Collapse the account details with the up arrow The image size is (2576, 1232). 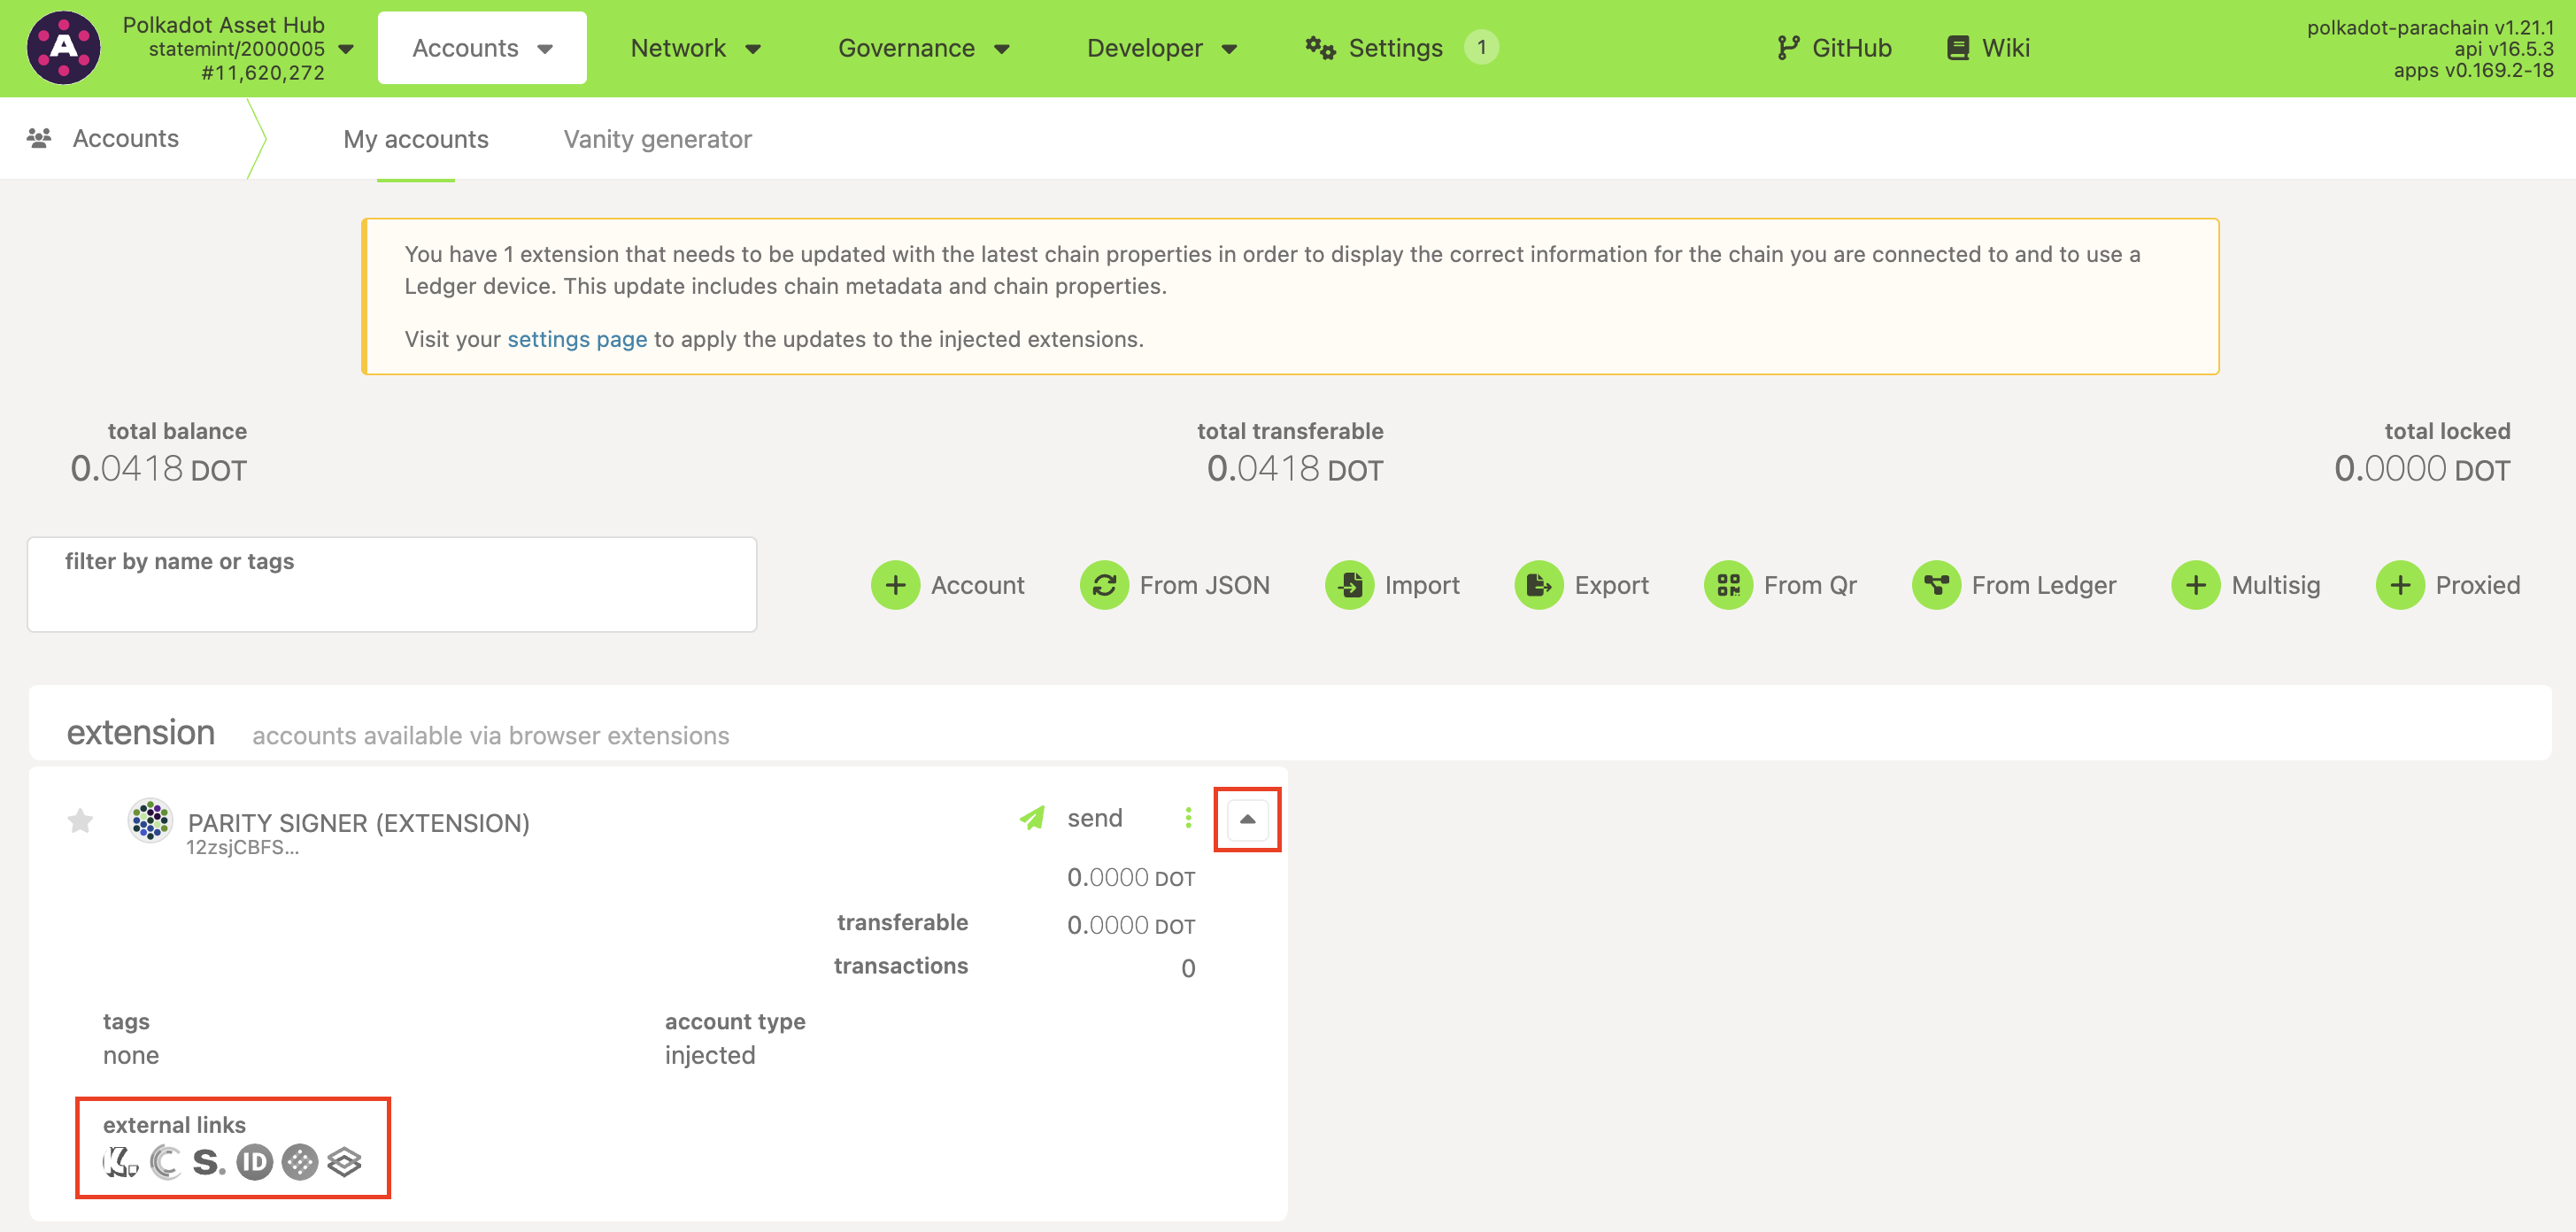1247,819
